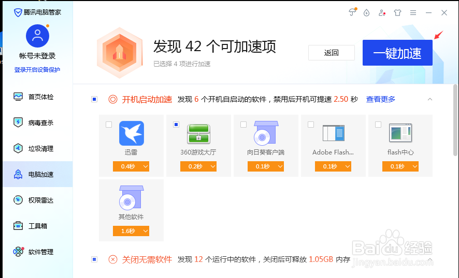
Task: Open the umbrella protection icon in title bar
Action: [352, 12]
